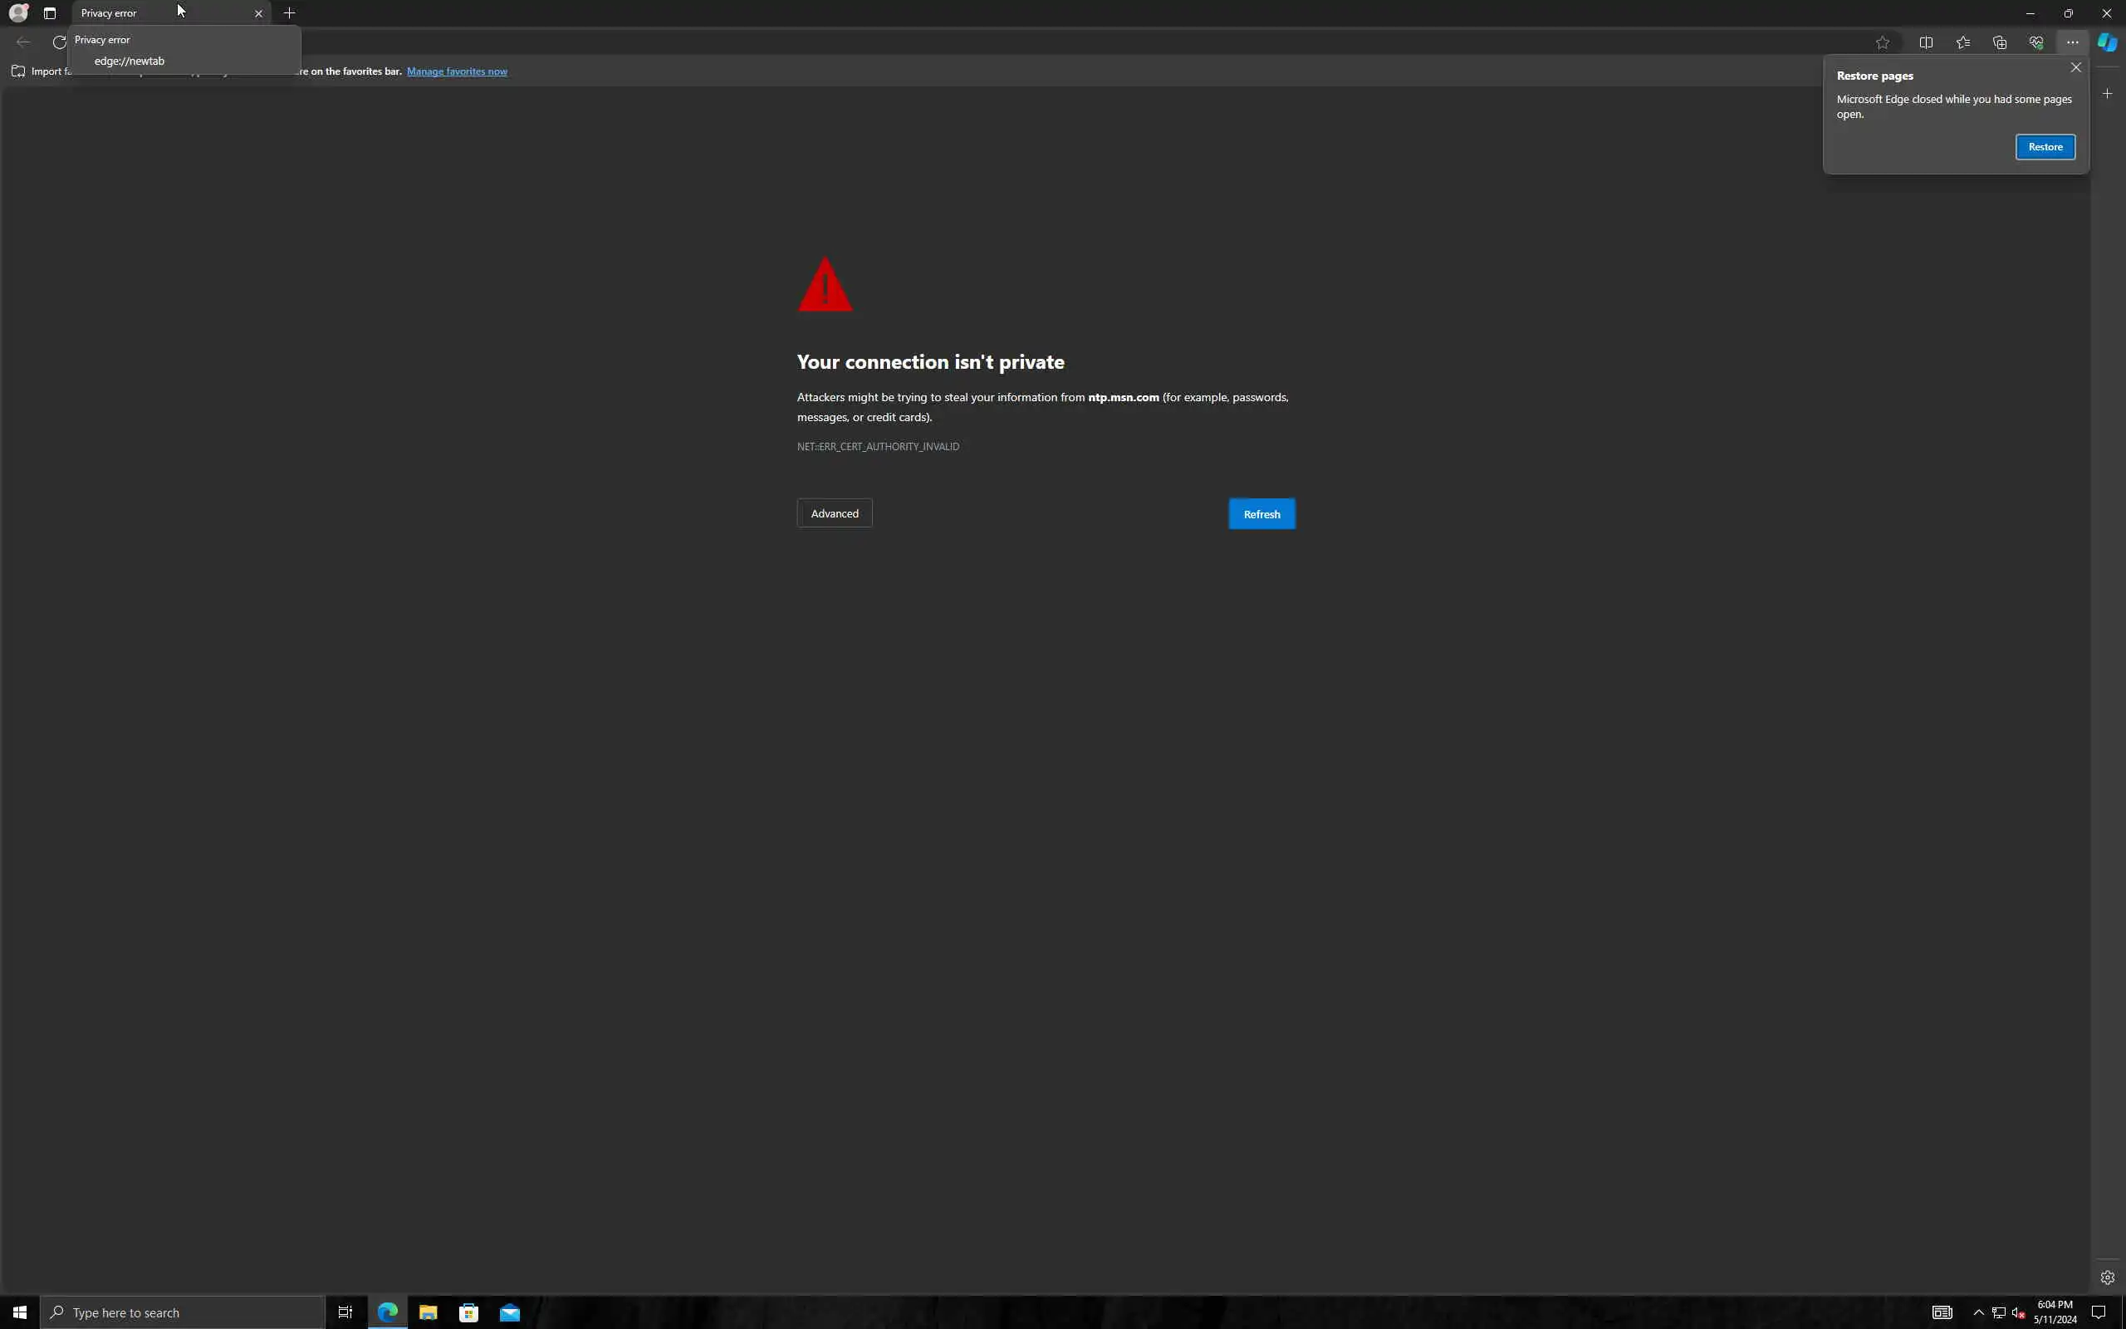Expand the Advanced error details
Image resolution: width=2126 pixels, height=1329 pixels.
(834, 513)
